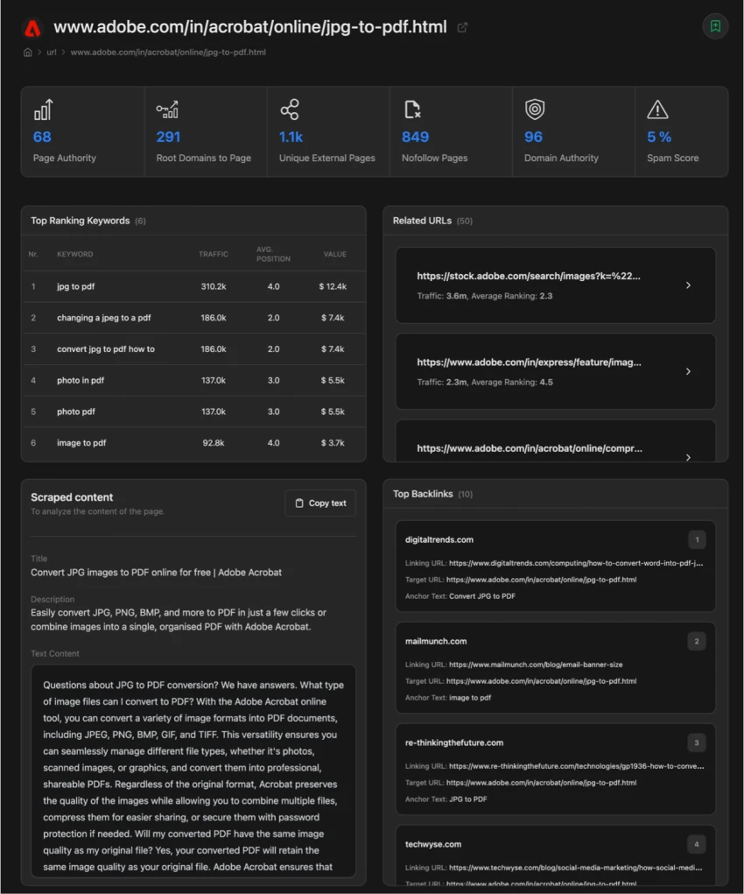Click backlink rank badge 2
The width and height of the screenshot is (744, 894).
click(x=697, y=641)
